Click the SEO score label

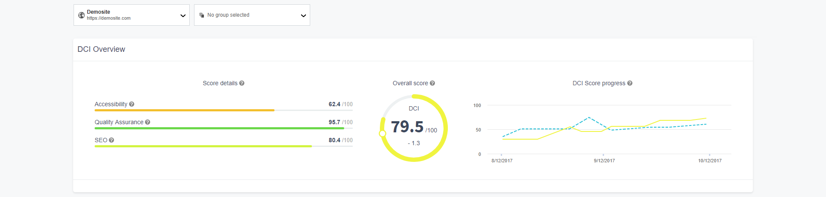(101, 140)
